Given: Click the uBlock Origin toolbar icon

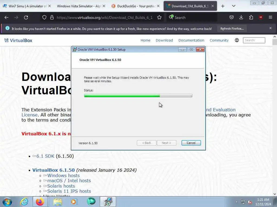Looking at the screenshot, I should click(261, 17).
